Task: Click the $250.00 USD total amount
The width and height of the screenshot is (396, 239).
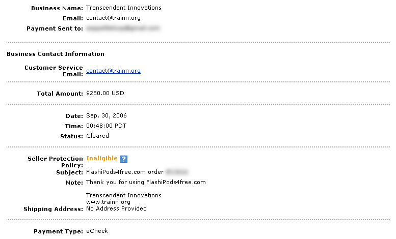Action: pos(105,93)
